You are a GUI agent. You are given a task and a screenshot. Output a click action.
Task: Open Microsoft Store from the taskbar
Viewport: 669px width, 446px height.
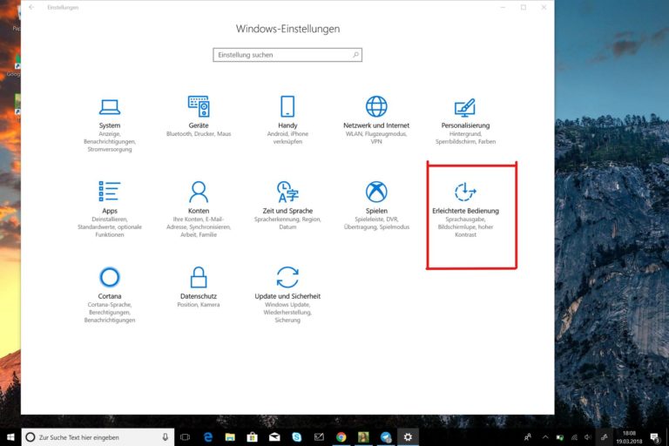tap(252, 437)
